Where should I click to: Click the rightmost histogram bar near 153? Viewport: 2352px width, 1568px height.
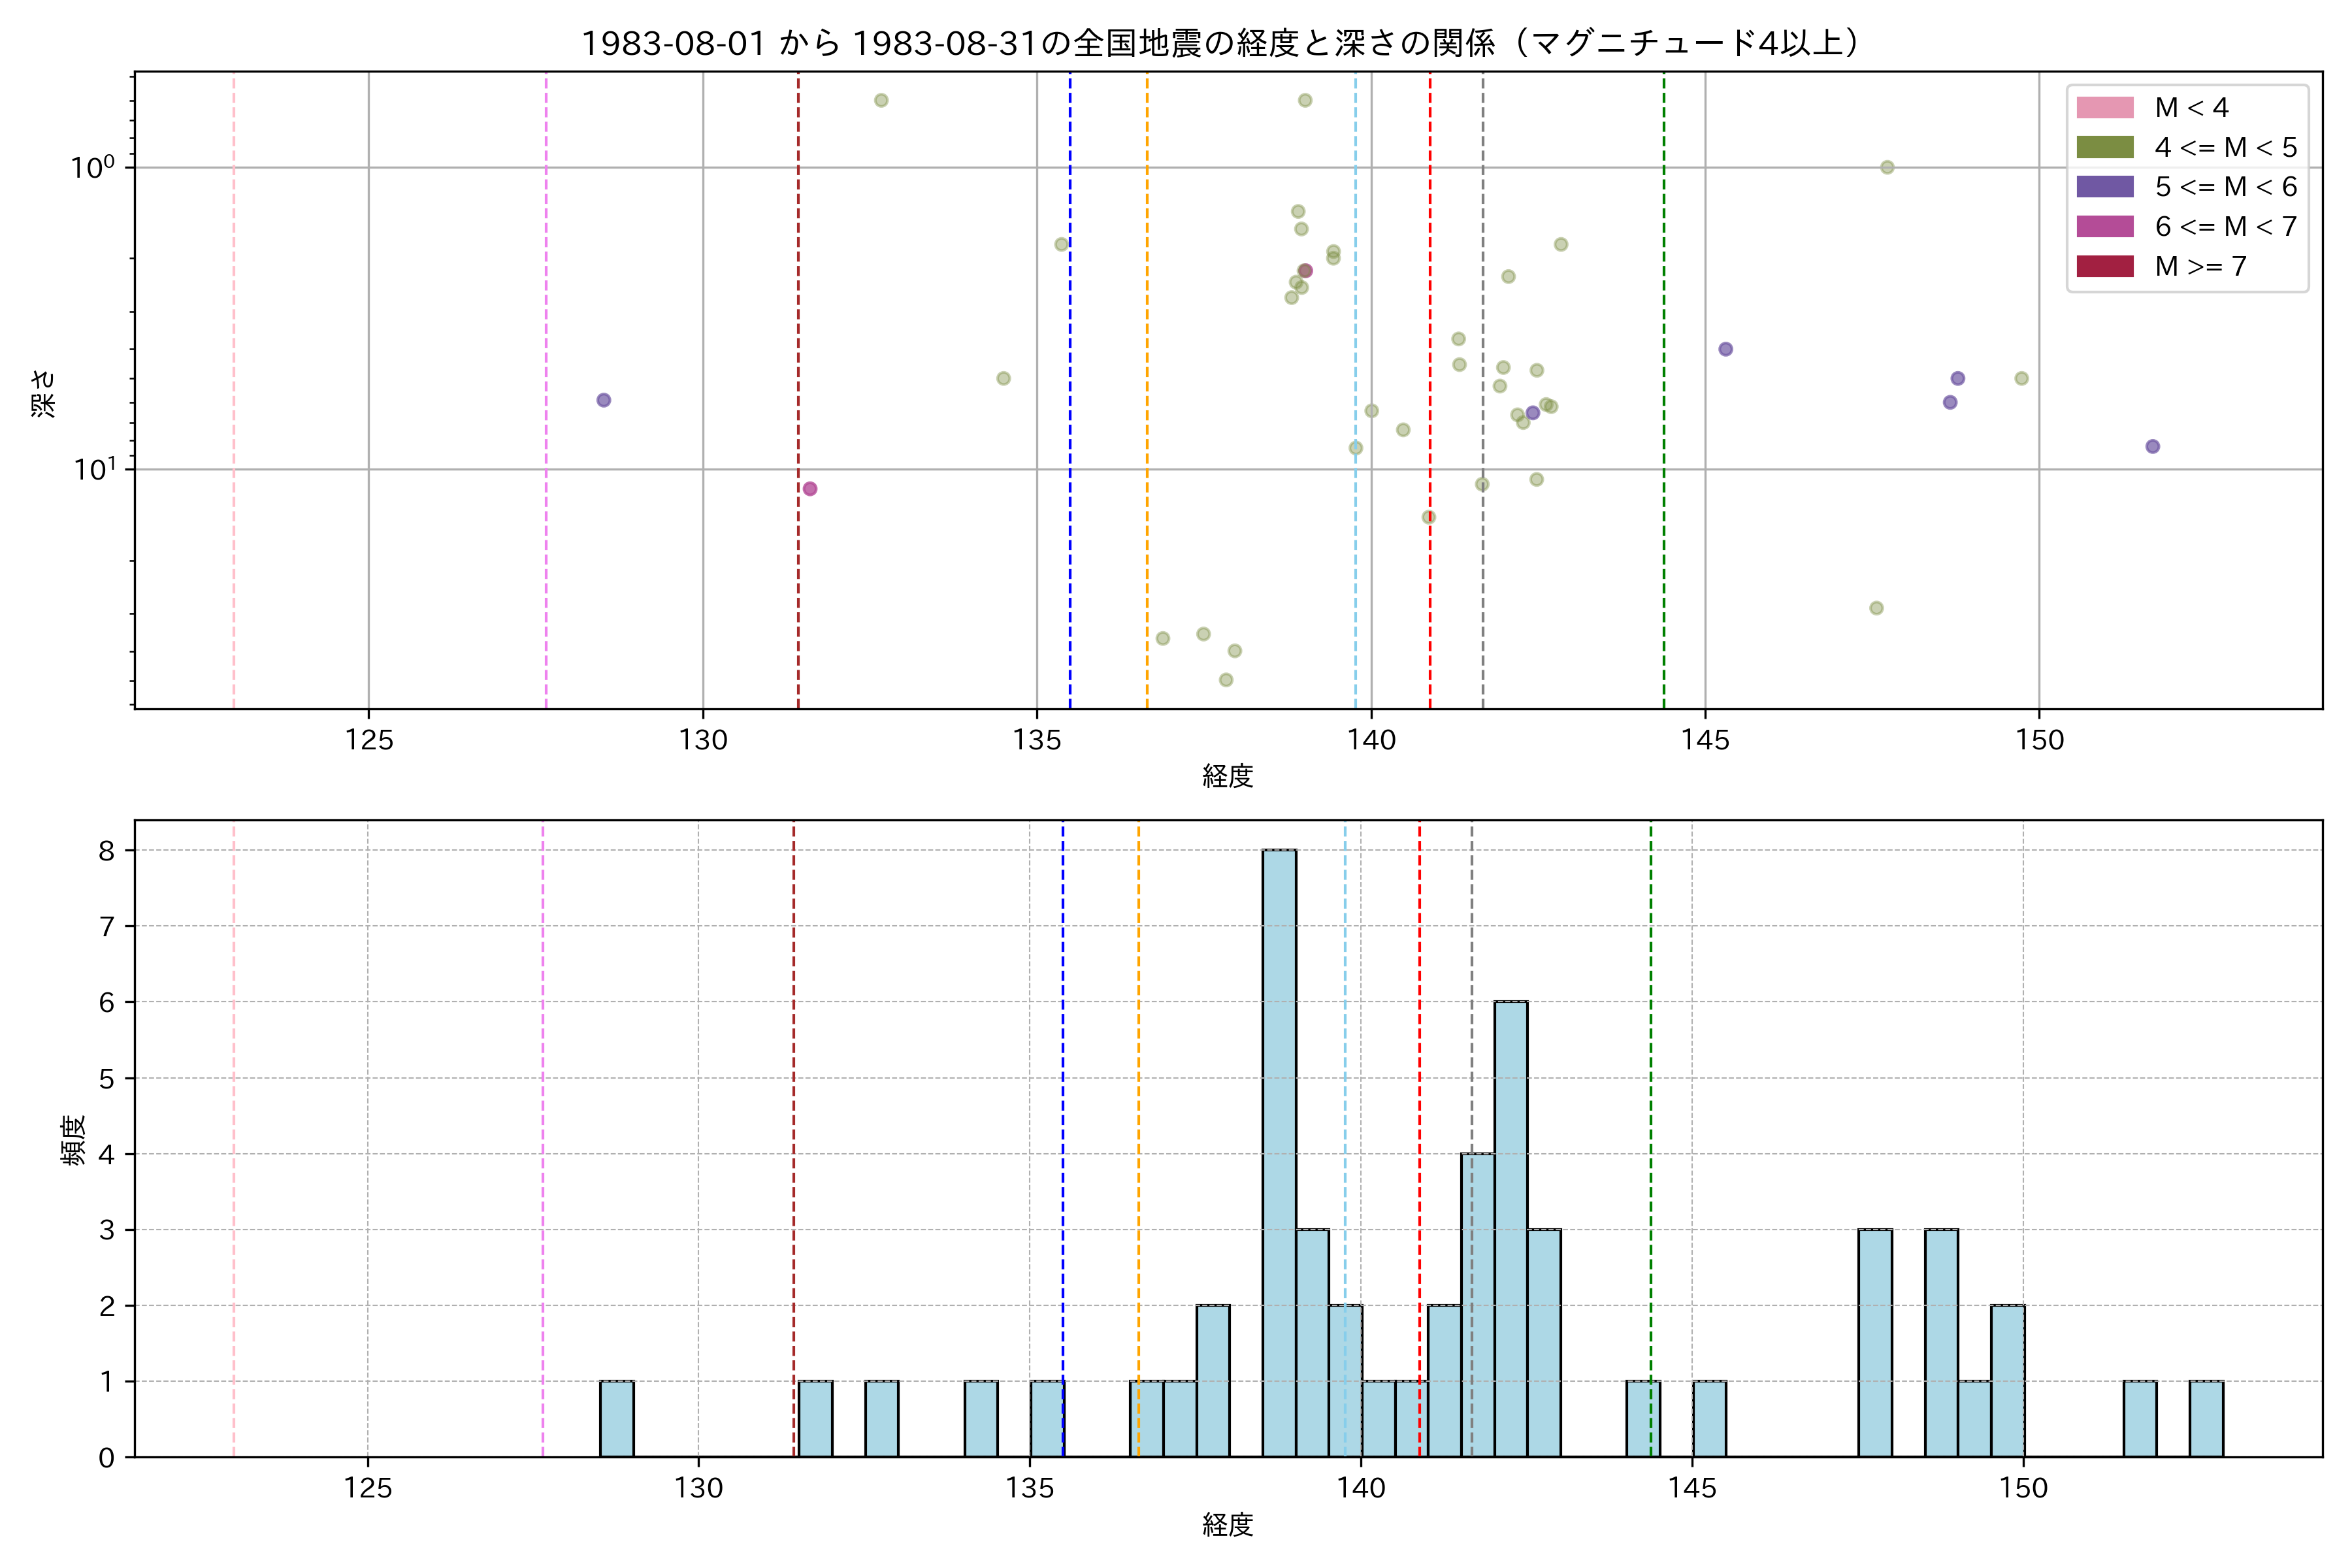[x=2206, y=1419]
